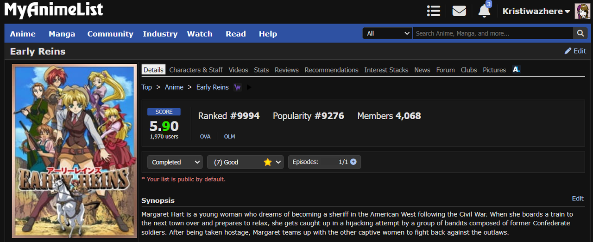Open notifications bell icon

point(484,10)
